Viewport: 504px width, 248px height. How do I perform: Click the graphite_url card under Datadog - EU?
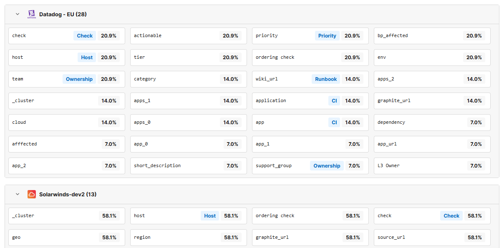pyautogui.click(x=432, y=100)
